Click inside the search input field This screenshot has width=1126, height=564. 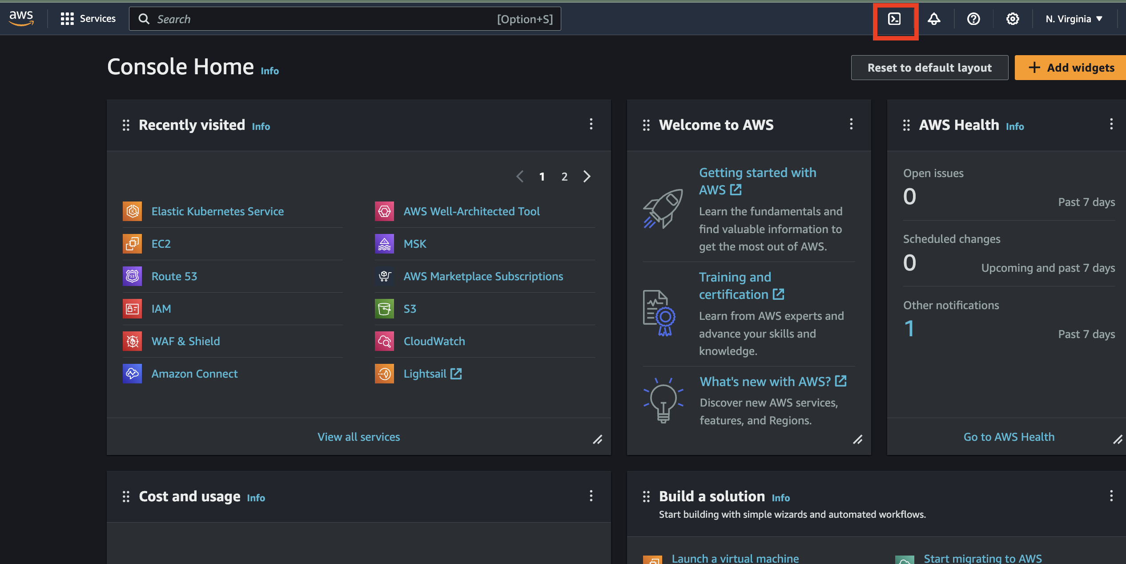click(x=311, y=19)
